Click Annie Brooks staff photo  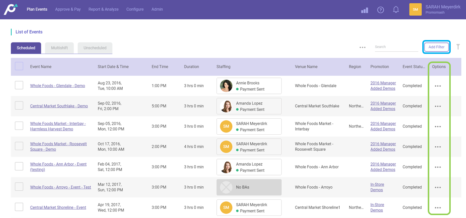226,86
